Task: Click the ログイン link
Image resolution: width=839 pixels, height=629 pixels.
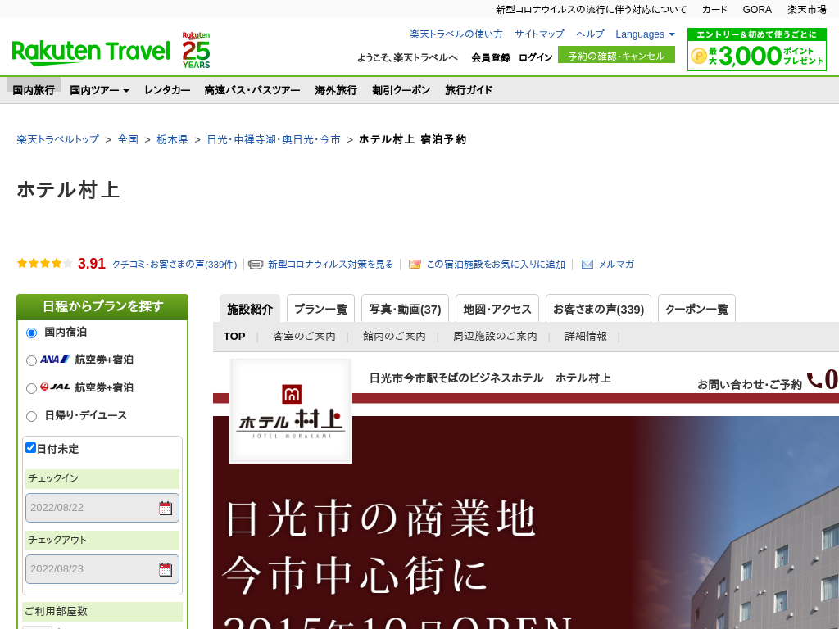Action: click(x=535, y=57)
